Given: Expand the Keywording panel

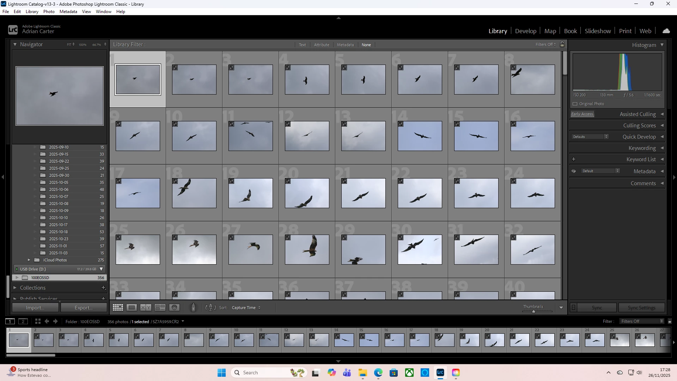Looking at the screenshot, I should click(x=662, y=148).
